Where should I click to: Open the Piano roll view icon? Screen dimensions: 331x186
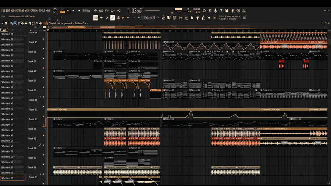tap(169, 18)
